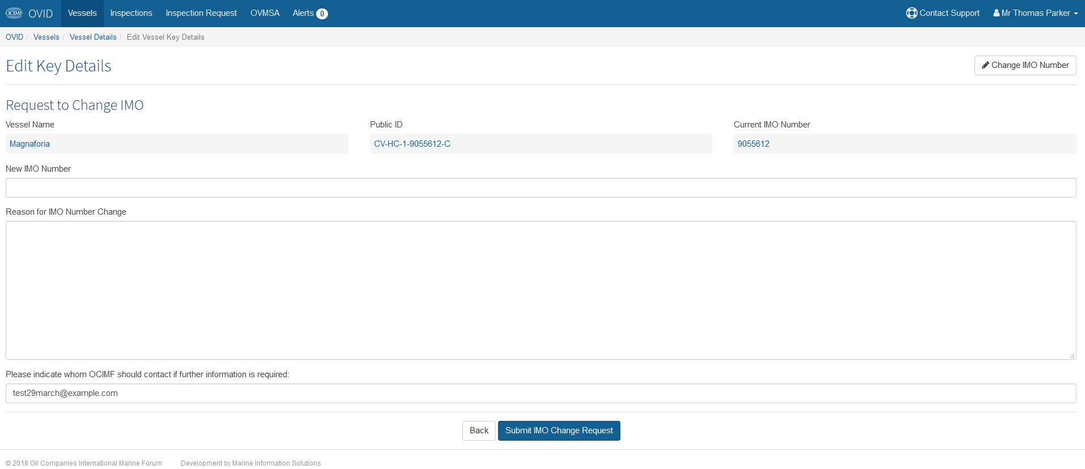
Task: Click the Change IMO Number button
Action: pos(1025,65)
